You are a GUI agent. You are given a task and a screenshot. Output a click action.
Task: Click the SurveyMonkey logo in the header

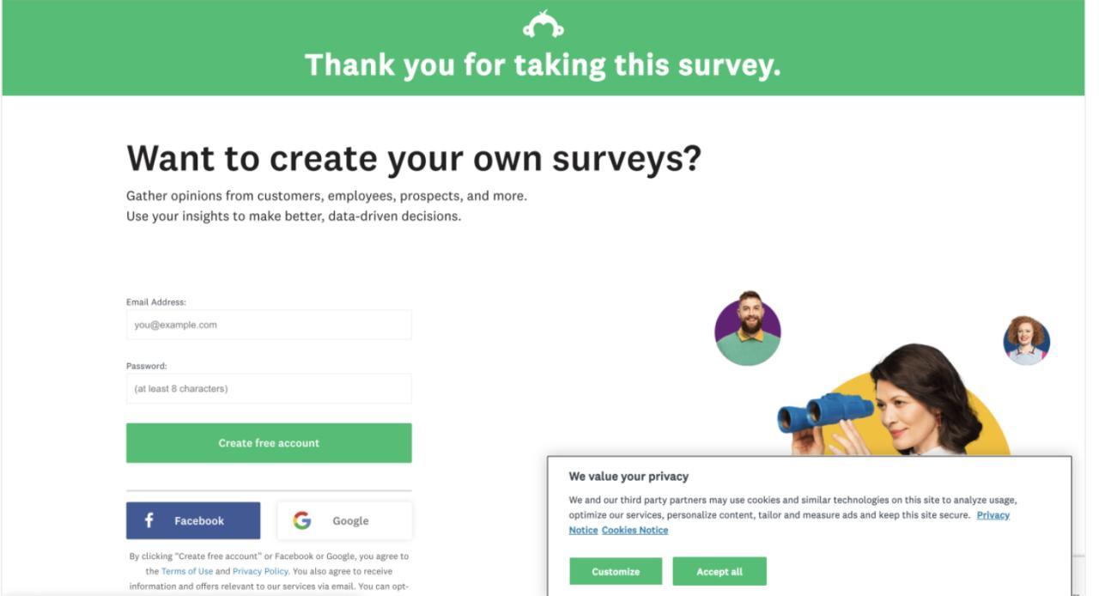(543, 25)
